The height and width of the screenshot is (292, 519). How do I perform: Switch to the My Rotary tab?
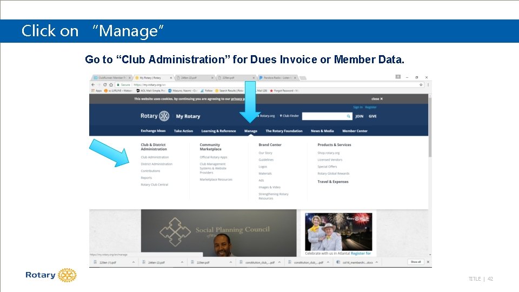[x=153, y=78]
